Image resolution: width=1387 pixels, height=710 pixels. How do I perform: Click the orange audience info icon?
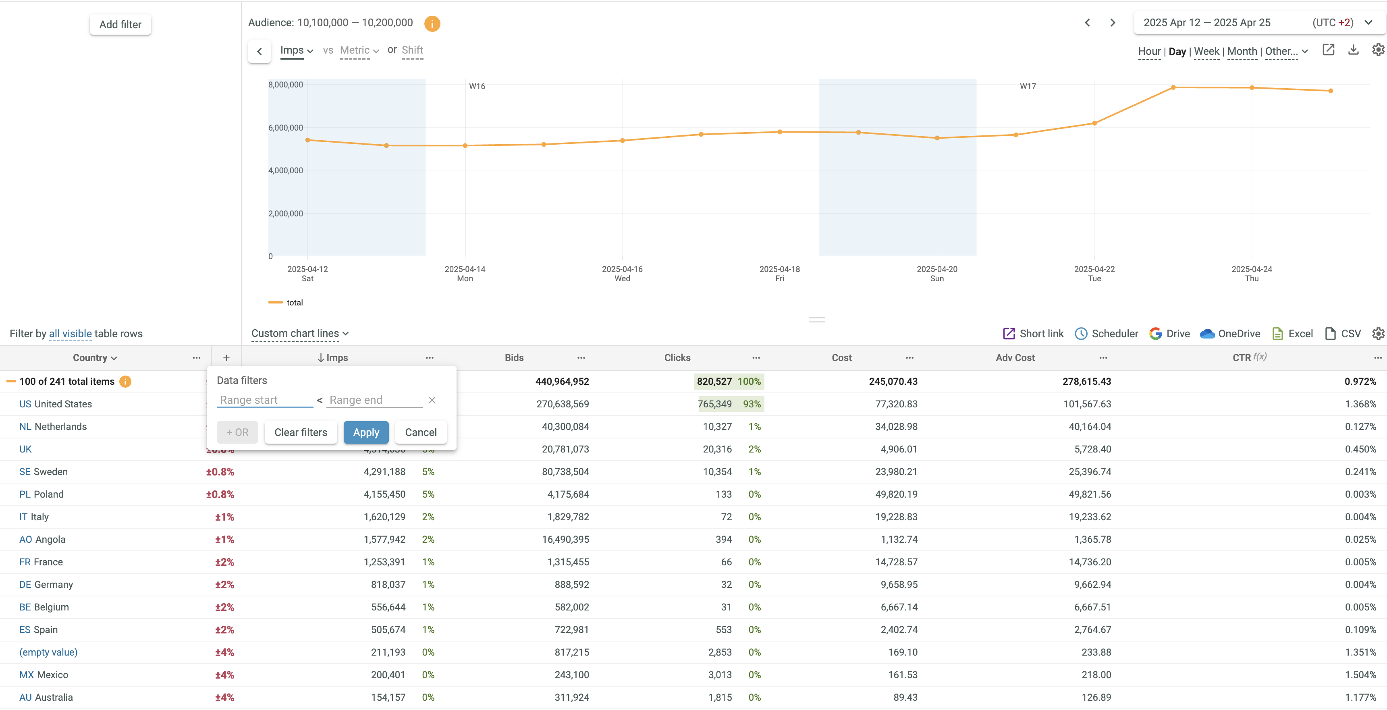click(432, 23)
